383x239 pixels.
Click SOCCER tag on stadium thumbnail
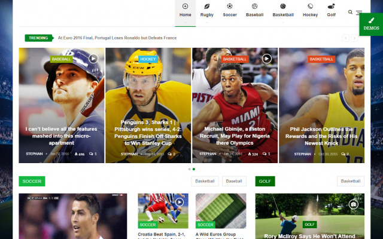(205, 225)
